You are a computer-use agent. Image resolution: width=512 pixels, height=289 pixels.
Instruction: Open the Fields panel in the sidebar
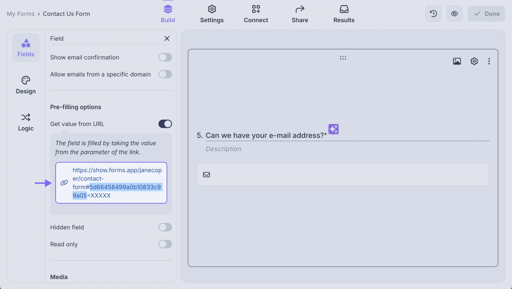point(26,47)
